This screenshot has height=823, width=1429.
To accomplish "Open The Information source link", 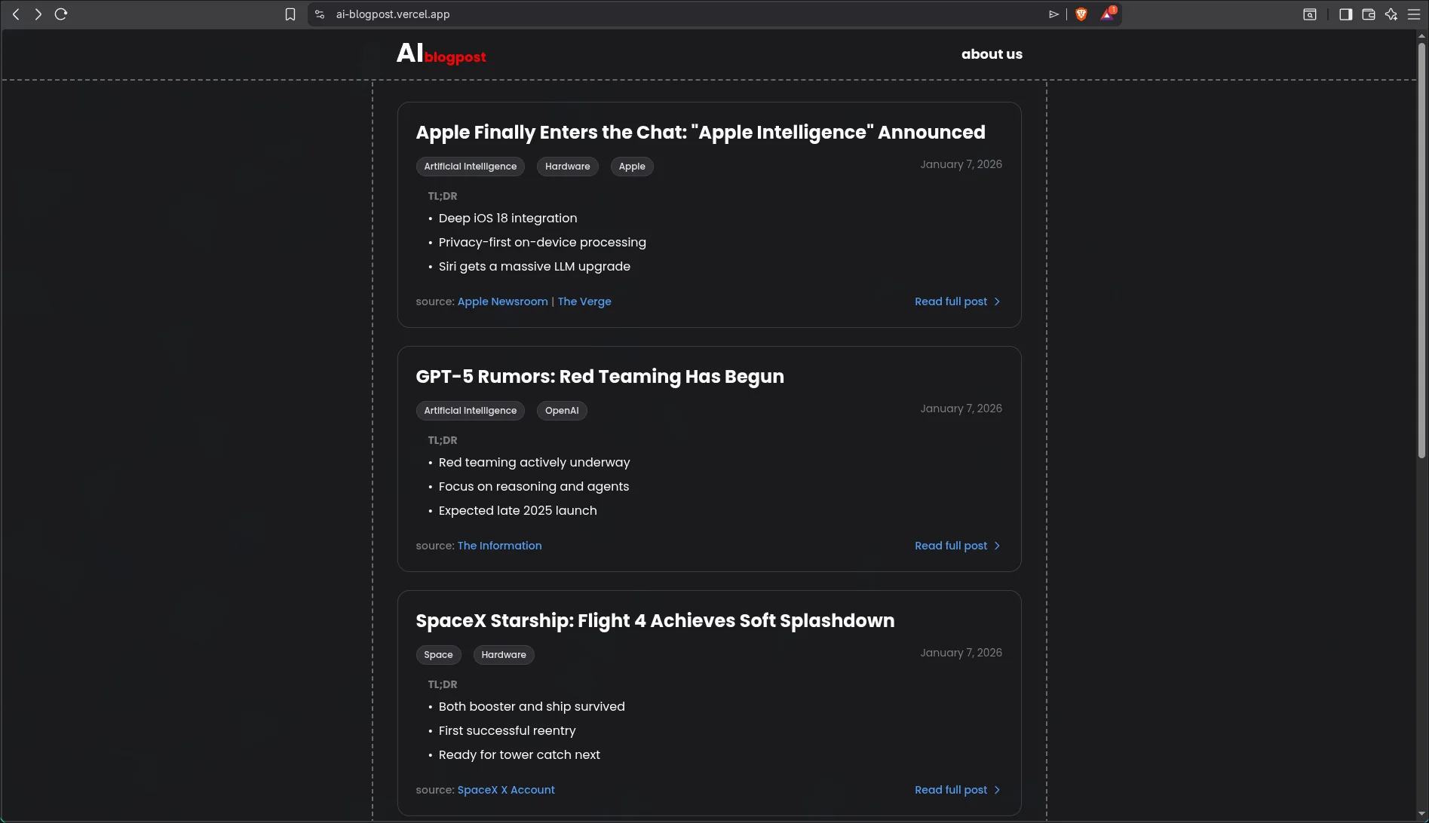I will tap(499, 546).
